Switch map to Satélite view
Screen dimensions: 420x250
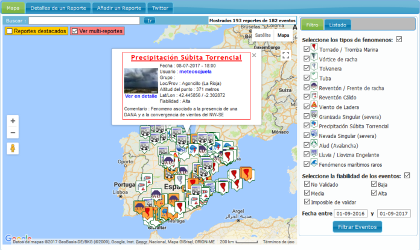point(262,36)
